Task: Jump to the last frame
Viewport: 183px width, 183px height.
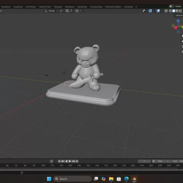Action: (x=77, y=161)
